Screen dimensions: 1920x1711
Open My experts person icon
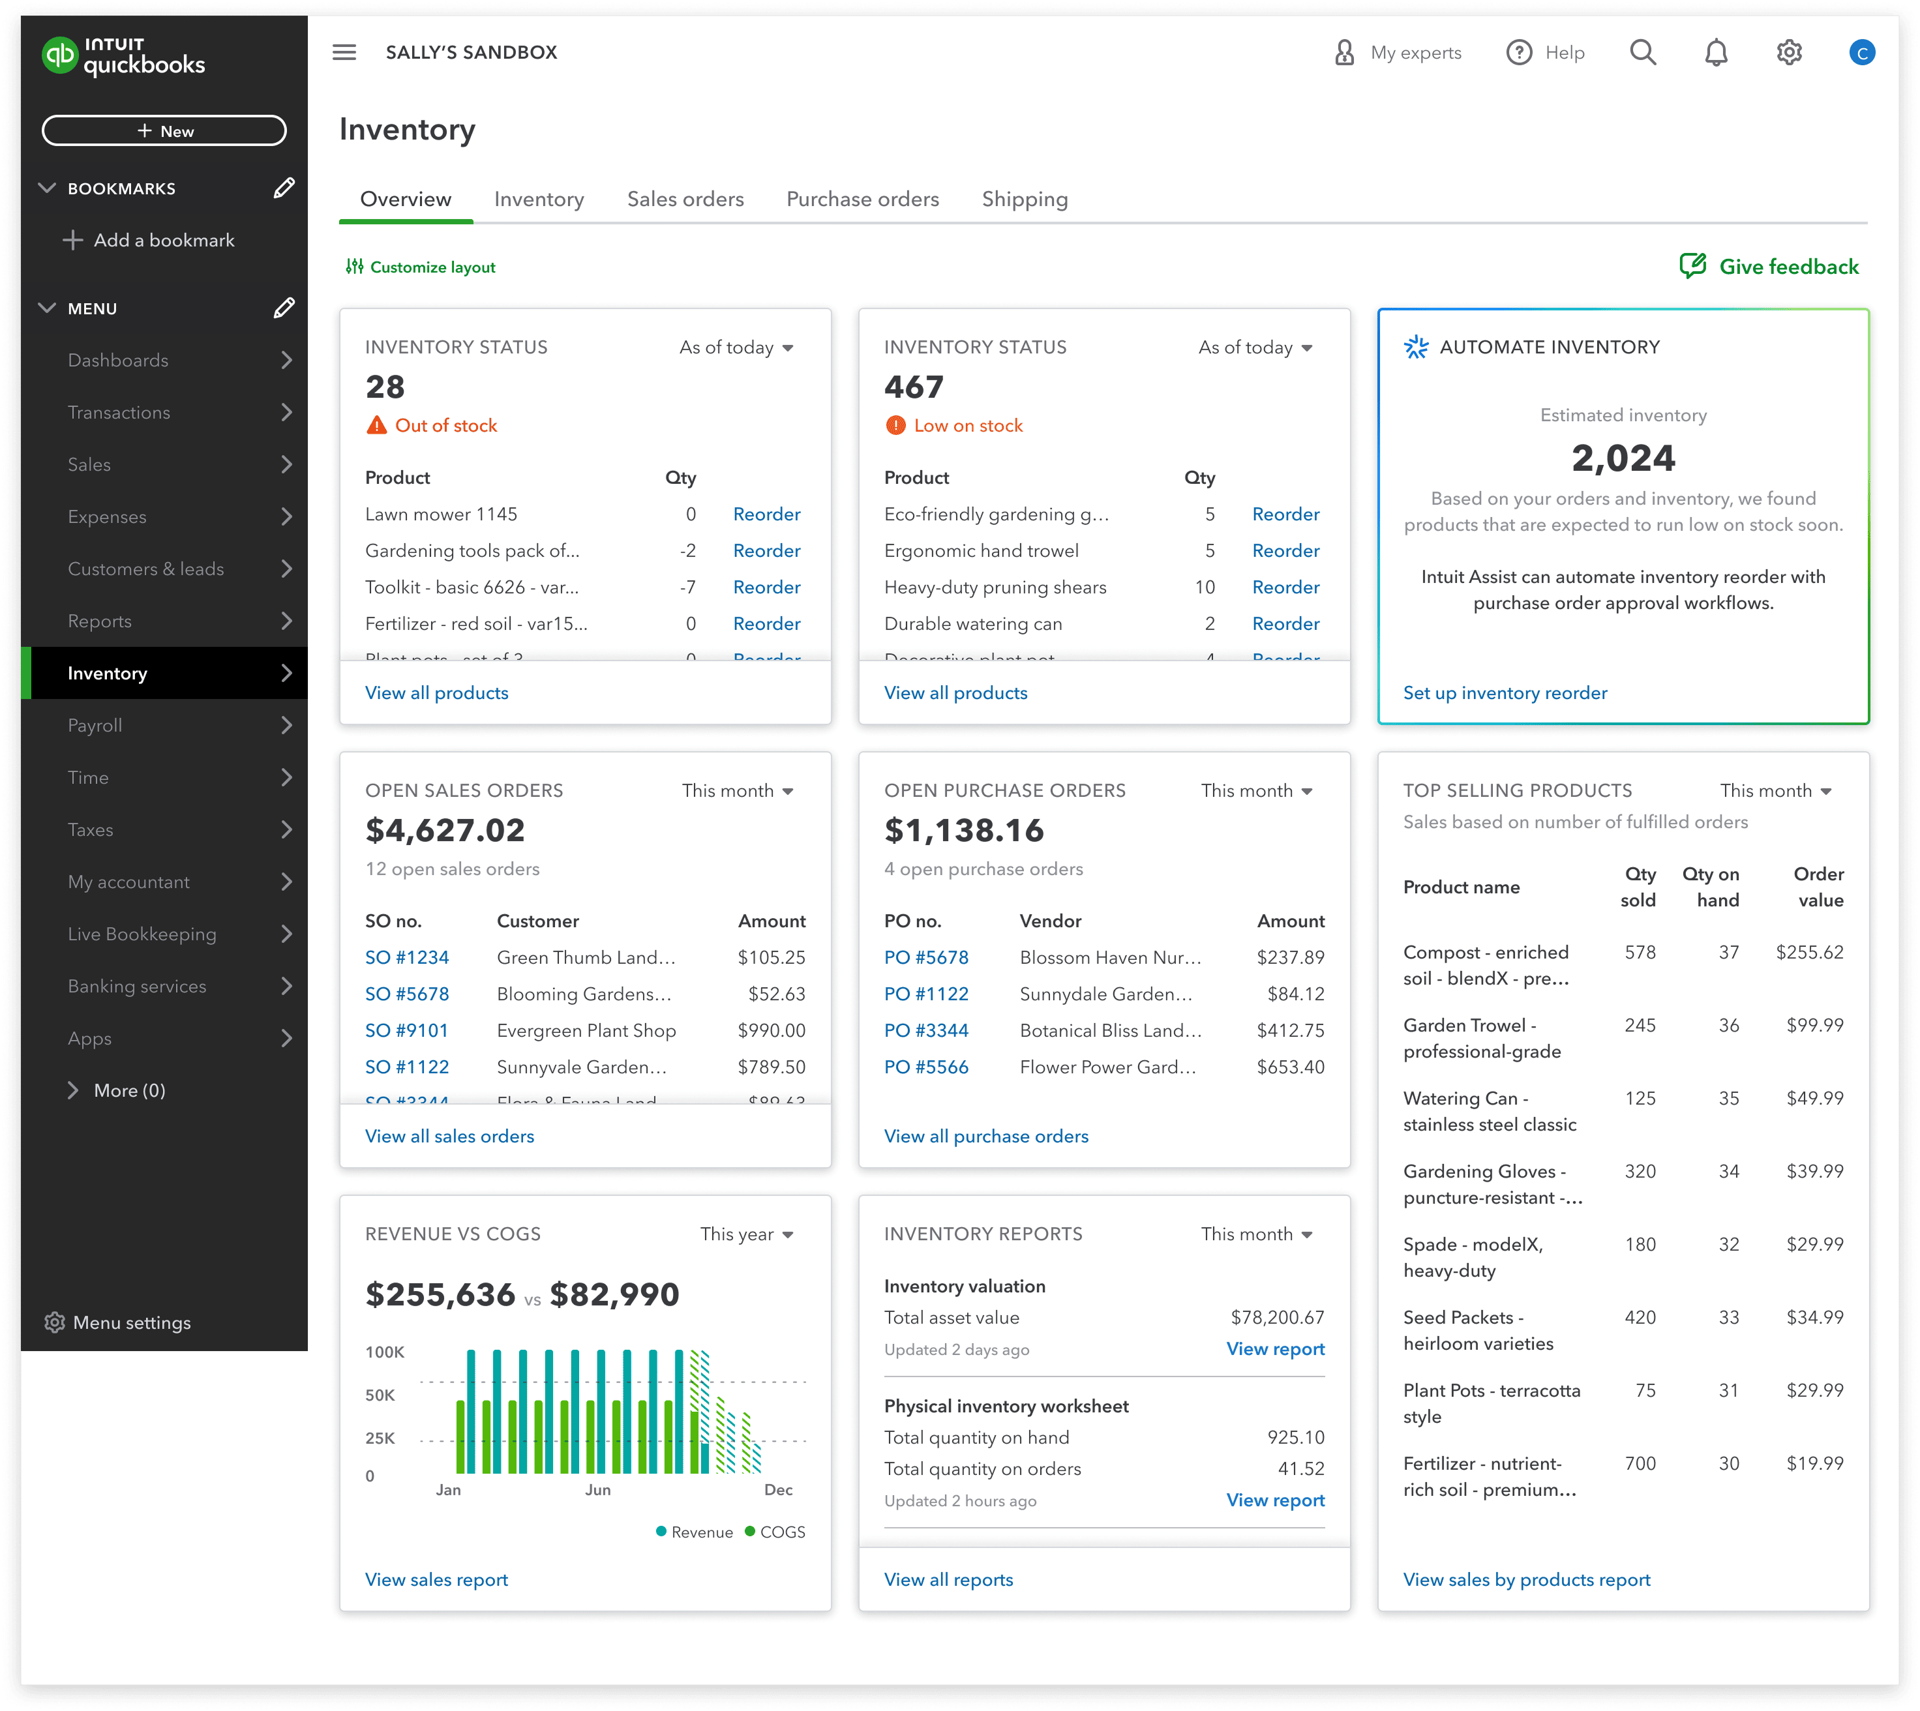tap(1345, 53)
